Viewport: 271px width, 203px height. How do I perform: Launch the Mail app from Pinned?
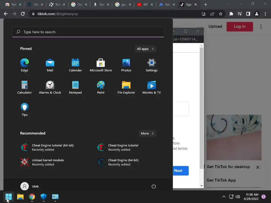[x=50, y=65]
